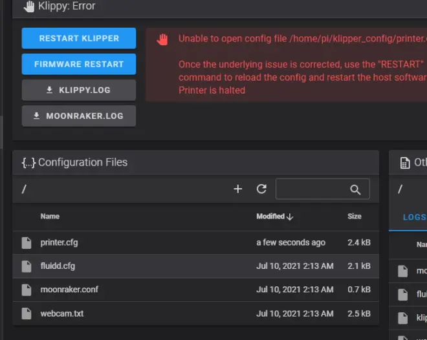Viewport: 427px width, 340px height.
Task: Click the 2.5 kB size of webcam.txt
Action: [x=359, y=313]
